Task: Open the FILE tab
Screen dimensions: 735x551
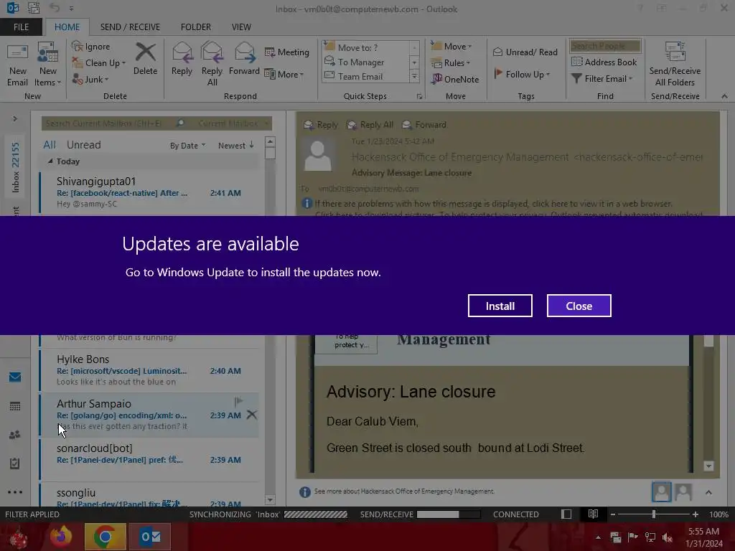Action: pyautogui.click(x=21, y=27)
